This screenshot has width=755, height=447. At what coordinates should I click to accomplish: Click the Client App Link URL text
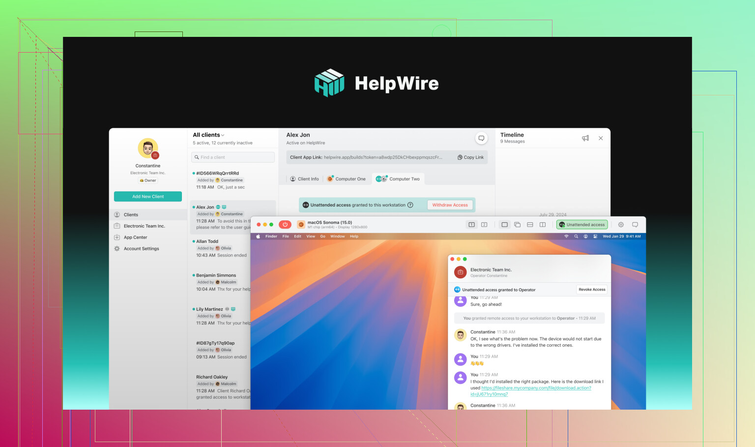(383, 157)
